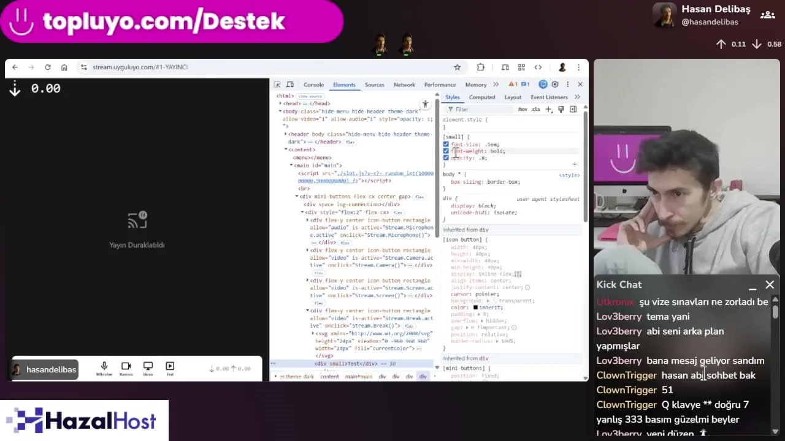Activate the DevTools element inspector picker
The height and width of the screenshot is (441, 785).
point(277,85)
